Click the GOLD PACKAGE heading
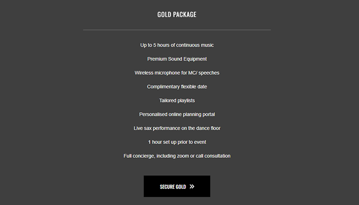This screenshot has width=359, height=205. click(177, 14)
